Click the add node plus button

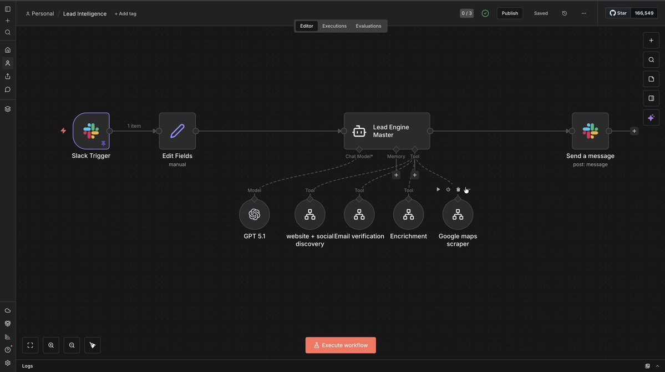651,41
